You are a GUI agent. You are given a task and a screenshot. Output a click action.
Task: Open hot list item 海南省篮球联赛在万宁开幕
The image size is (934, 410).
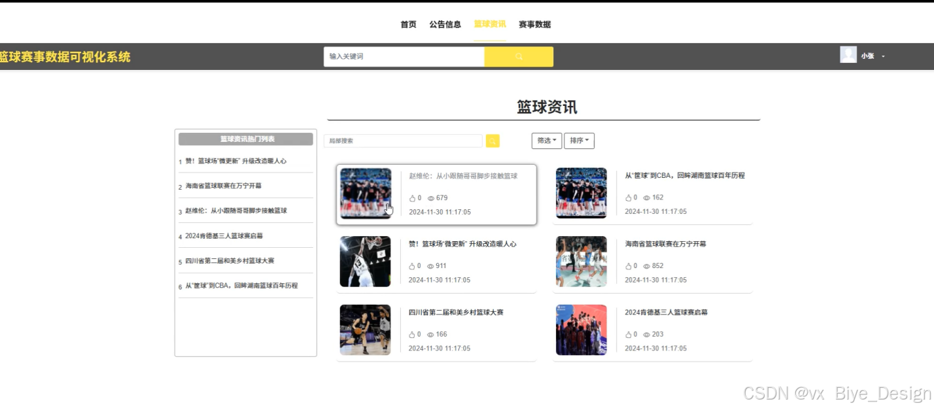click(223, 186)
